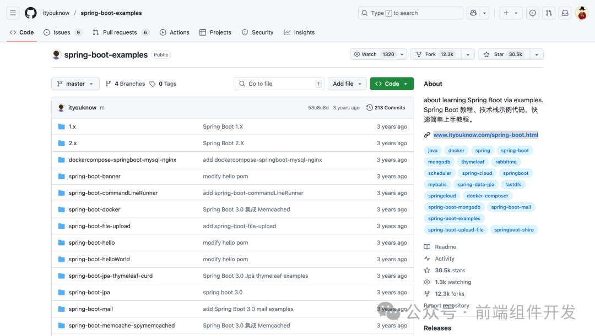Image resolution: width=595 pixels, height=336 pixels.
Task: Expand the Copilot dropdown arrow in header
Action: [x=485, y=13]
